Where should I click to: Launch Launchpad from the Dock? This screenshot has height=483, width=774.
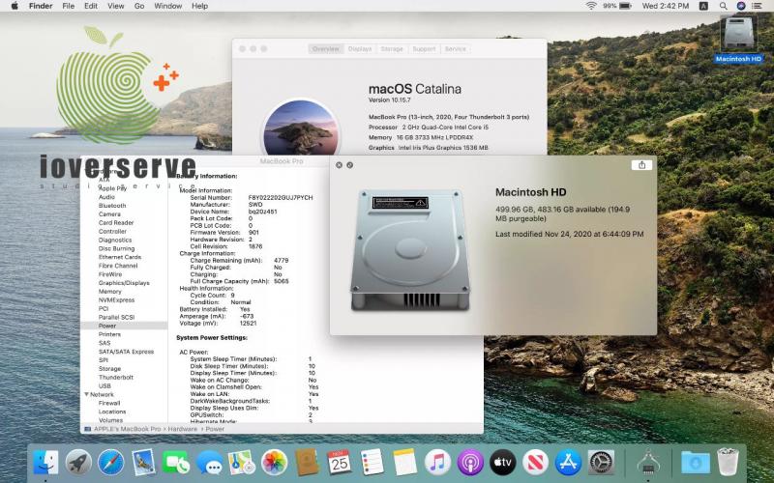click(78, 463)
